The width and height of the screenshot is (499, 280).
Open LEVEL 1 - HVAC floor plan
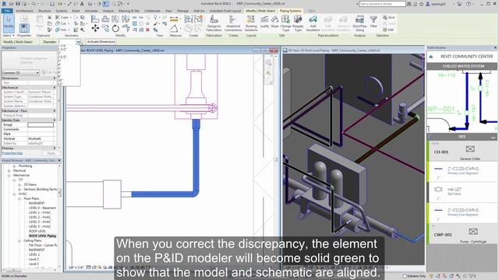coord(40,212)
